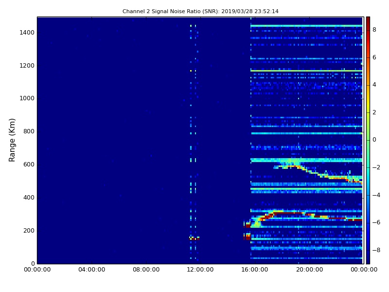Viewport: 389px width, 292px height.
Task: Click the colorbar value 4 label
Action: click(x=374, y=85)
